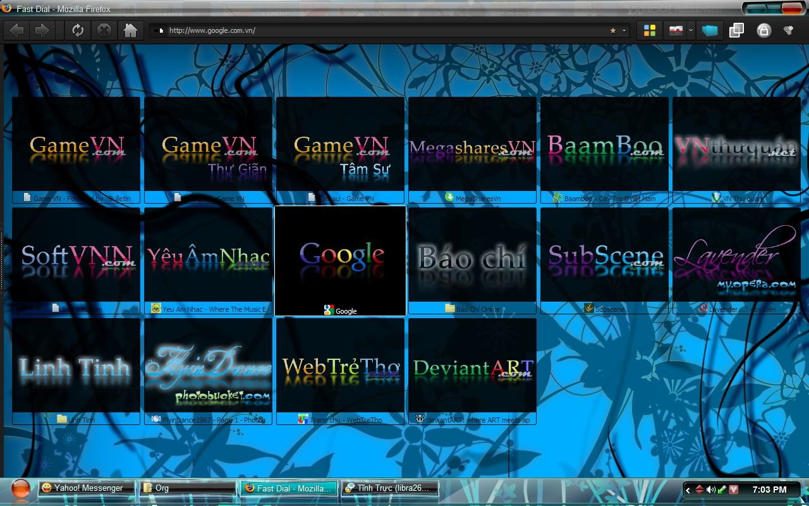
Task: Open the Báo chí folder thumbnail
Action: [x=472, y=255]
